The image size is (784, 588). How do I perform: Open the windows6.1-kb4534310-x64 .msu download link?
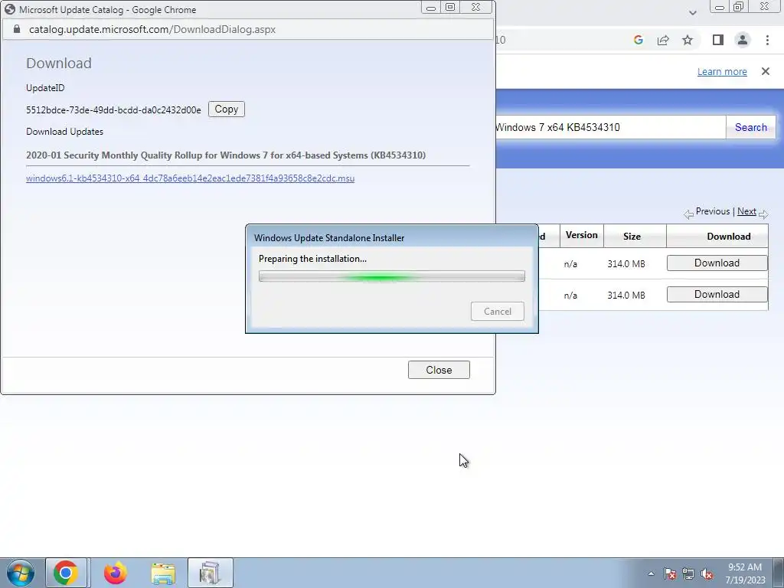coord(190,178)
